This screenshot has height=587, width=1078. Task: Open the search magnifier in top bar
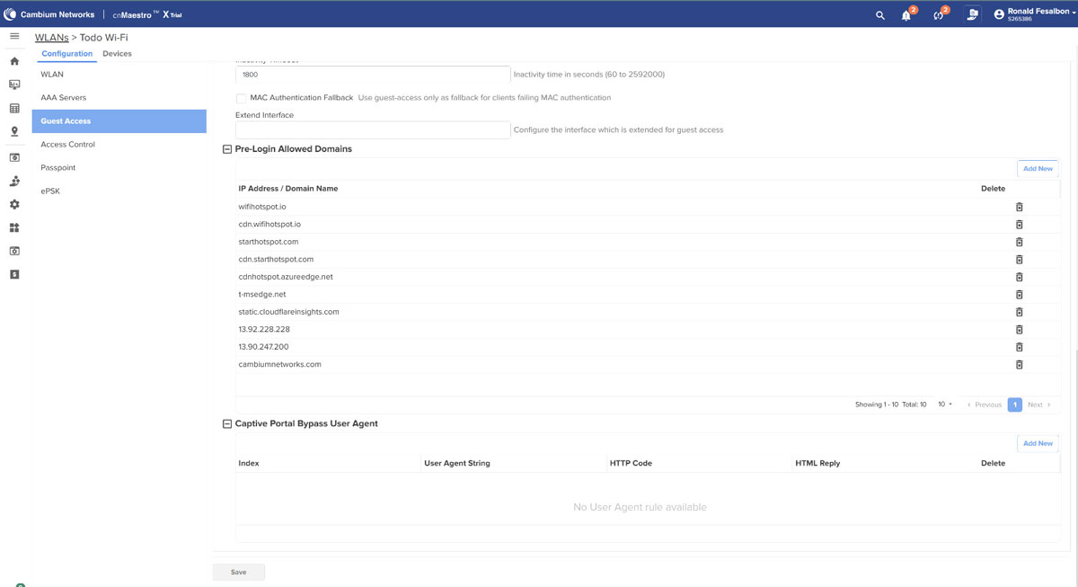click(880, 15)
